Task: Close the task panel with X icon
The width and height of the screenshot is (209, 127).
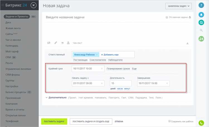Action: pos(33,5)
